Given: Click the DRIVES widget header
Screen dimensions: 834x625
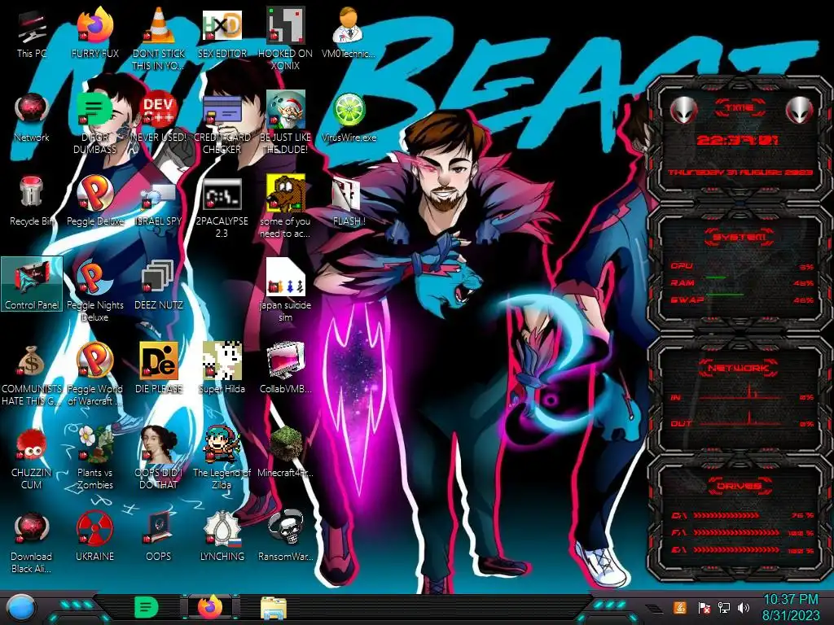Looking at the screenshot, I should (739, 486).
